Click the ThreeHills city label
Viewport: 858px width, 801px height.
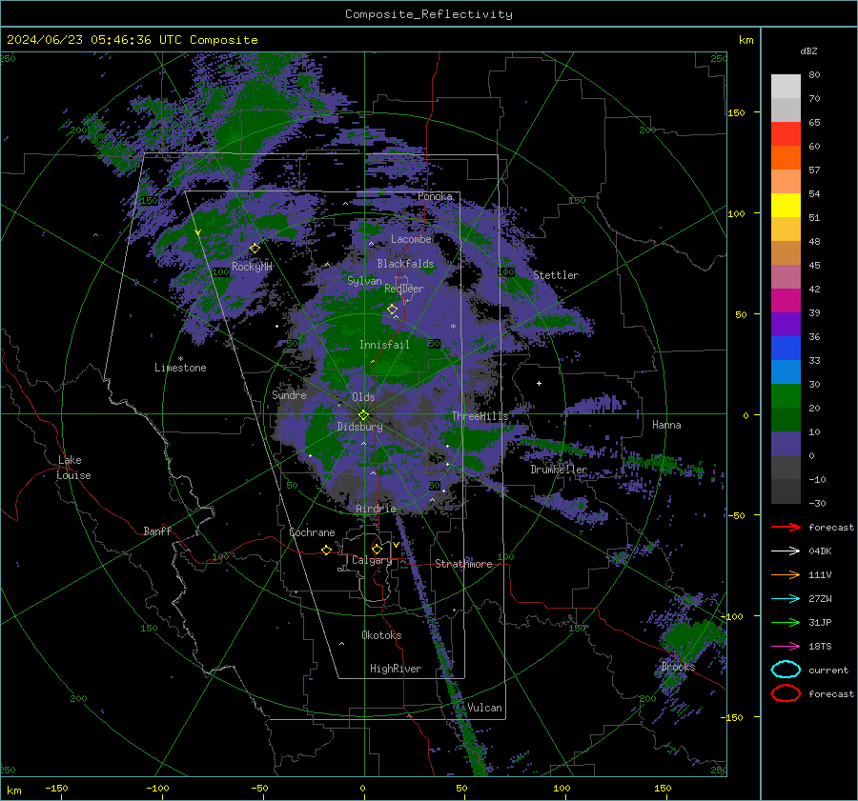coord(480,416)
